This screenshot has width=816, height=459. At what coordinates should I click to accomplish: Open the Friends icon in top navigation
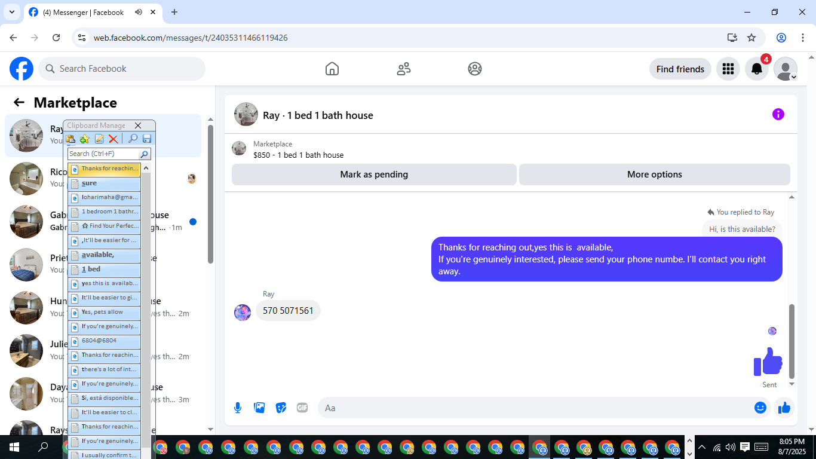coord(404,69)
